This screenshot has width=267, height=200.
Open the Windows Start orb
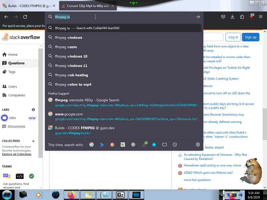7,195
